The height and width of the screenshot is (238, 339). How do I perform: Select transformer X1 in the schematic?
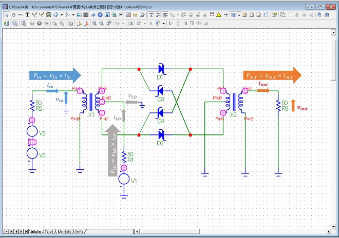(91, 102)
